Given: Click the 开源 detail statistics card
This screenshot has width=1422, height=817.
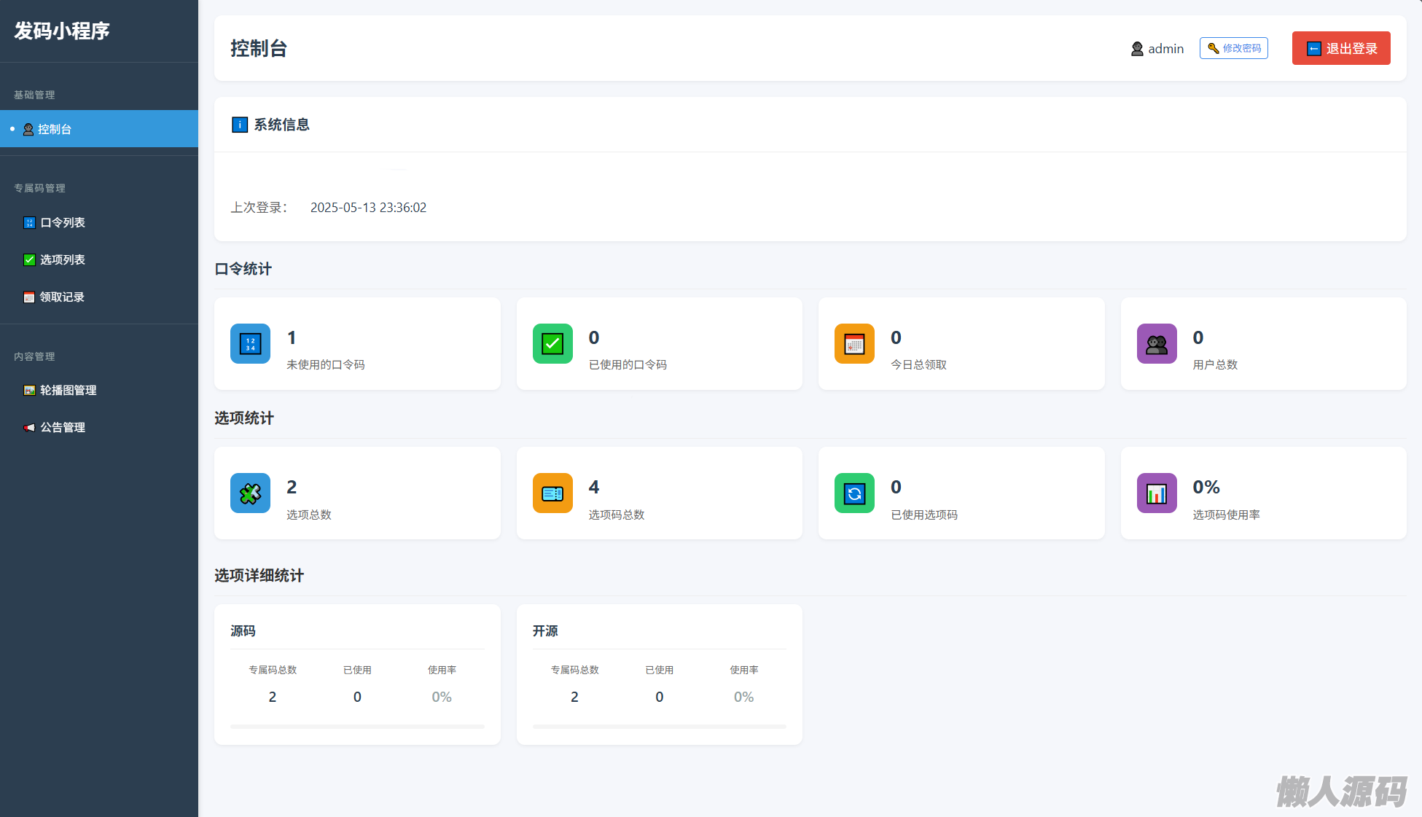Looking at the screenshot, I should point(659,674).
